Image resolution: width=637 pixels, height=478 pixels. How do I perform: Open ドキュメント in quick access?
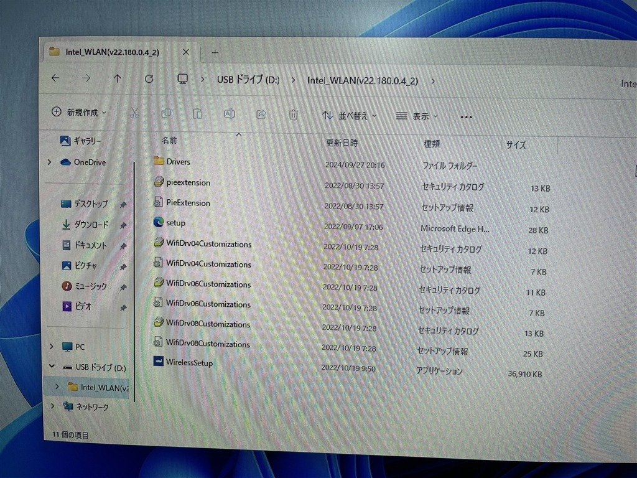85,245
